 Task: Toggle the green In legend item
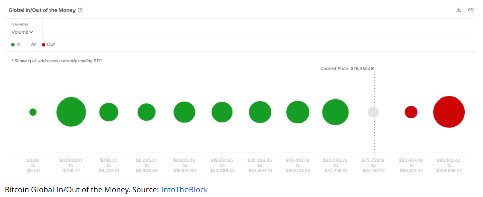click(x=16, y=45)
